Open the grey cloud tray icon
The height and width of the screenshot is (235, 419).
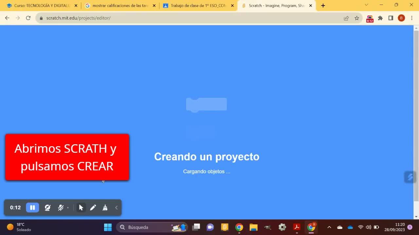pyautogui.click(x=340, y=227)
